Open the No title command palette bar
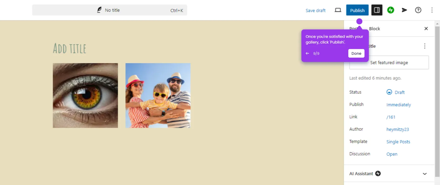 click(x=109, y=10)
